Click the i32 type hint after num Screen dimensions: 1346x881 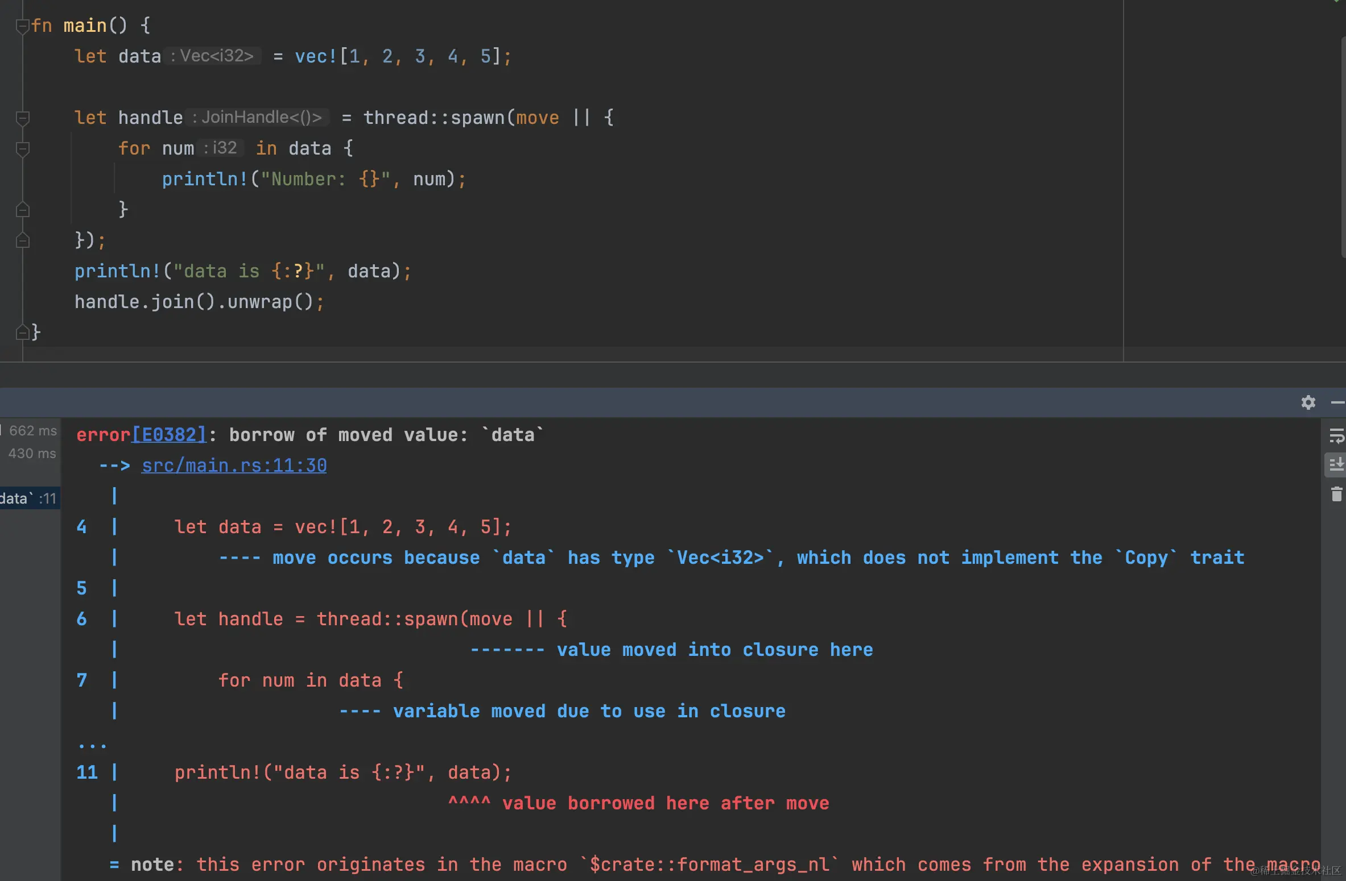click(221, 148)
